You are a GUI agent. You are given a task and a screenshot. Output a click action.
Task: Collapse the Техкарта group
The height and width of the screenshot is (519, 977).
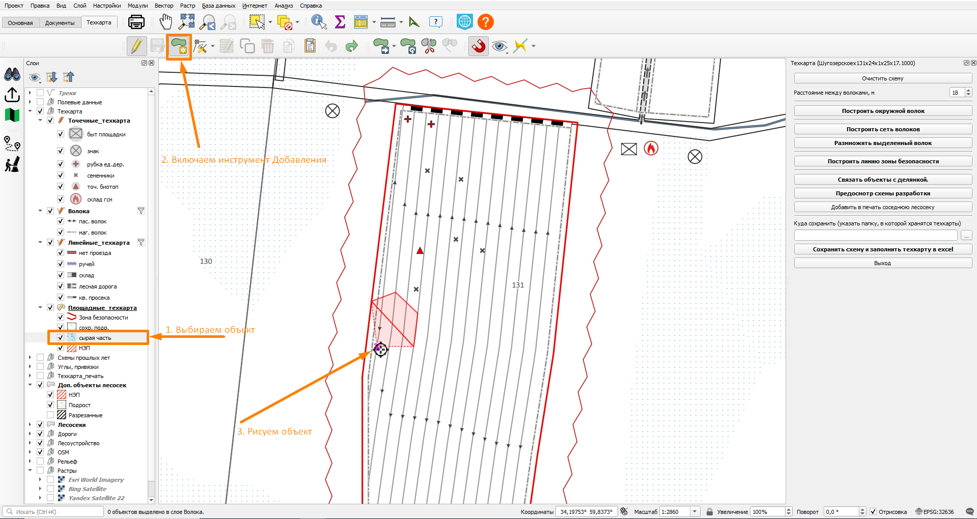coord(30,111)
